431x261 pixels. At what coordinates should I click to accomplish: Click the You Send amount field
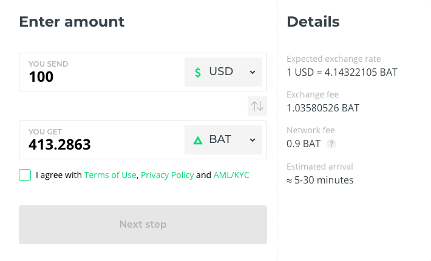click(x=100, y=77)
